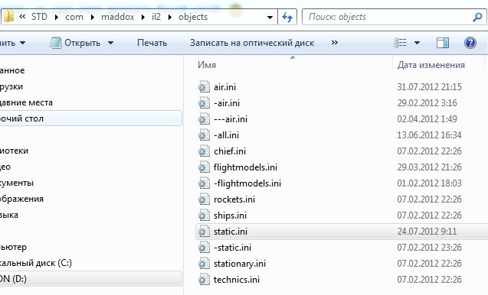Open the view options dropdown arrow

point(417,43)
